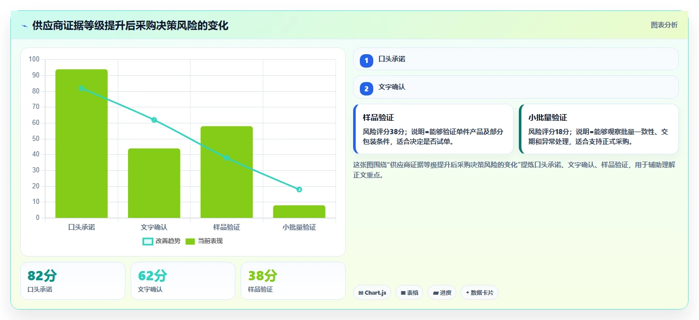Select the 口头承诺 green bar
Screen dimensions: 699x320
[x=82, y=143]
